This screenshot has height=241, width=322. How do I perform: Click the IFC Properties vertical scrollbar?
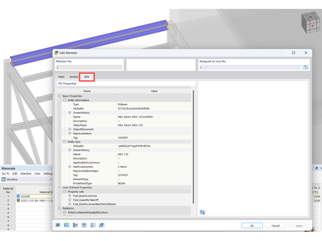pyautogui.click(x=194, y=147)
